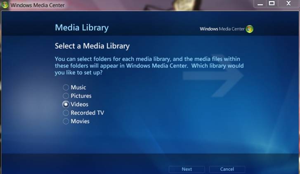Click the 'Select a Media Library' heading

point(92,46)
